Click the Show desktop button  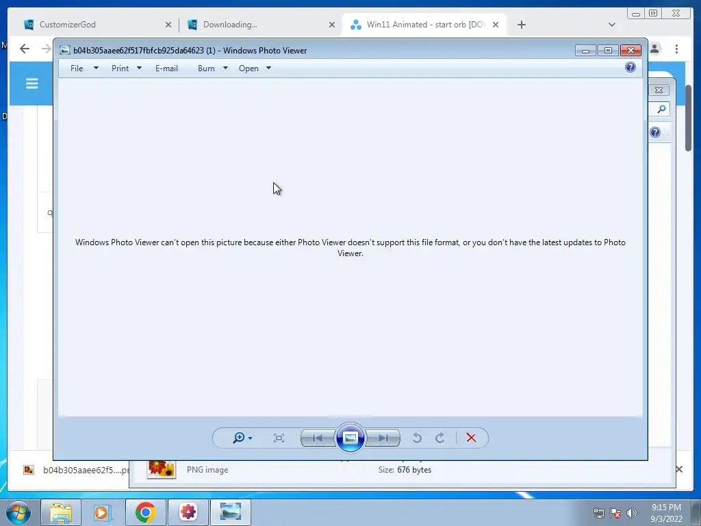[x=696, y=513]
